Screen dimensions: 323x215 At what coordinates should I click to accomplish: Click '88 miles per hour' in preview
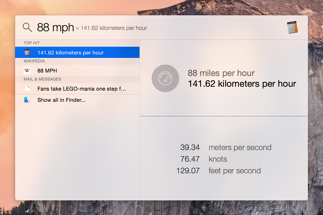[221, 73]
